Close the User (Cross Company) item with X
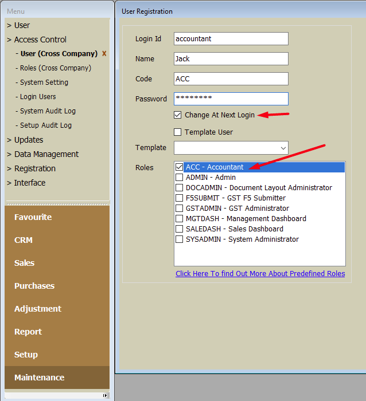The height and width of the screenshot is (401, 366). [104, 54]
